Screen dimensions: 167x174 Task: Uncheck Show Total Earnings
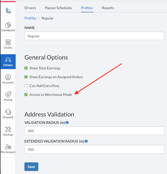coord(26,68)
